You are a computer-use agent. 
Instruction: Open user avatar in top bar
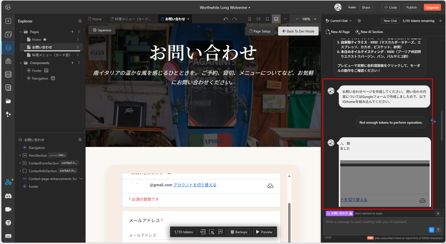click(338, 7)
